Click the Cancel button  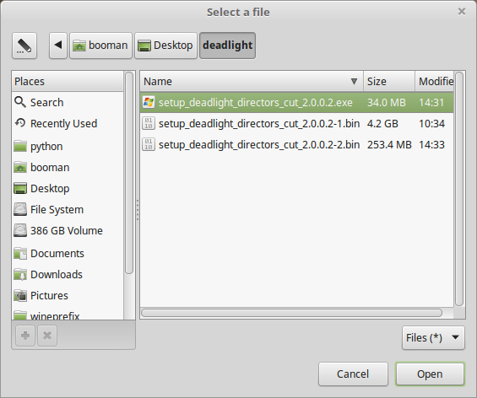[x=353, y=374]
